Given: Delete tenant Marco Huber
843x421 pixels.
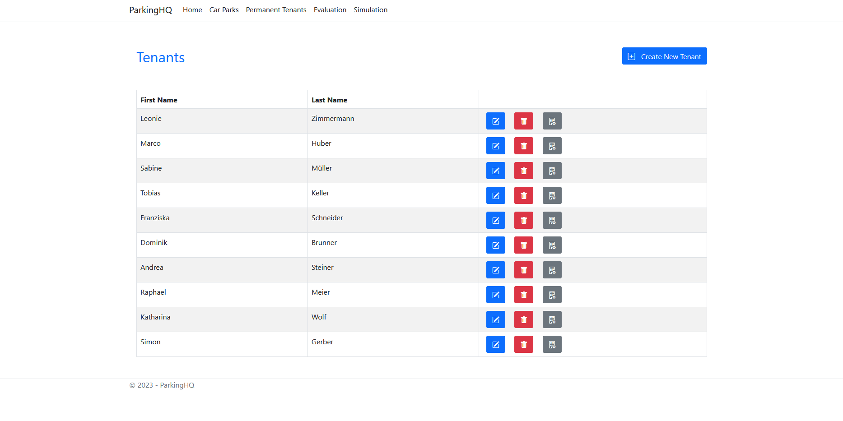Looking at the screenshot, I should [523, 146].
